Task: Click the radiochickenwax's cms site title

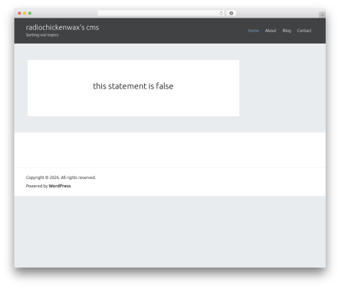Action: (x=63, y=27)
